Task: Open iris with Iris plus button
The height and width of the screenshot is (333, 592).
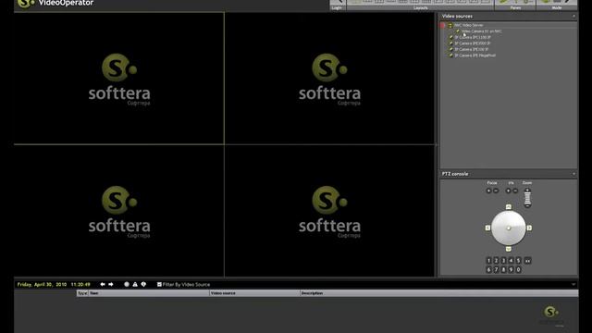Action: [x=508, y=191]
